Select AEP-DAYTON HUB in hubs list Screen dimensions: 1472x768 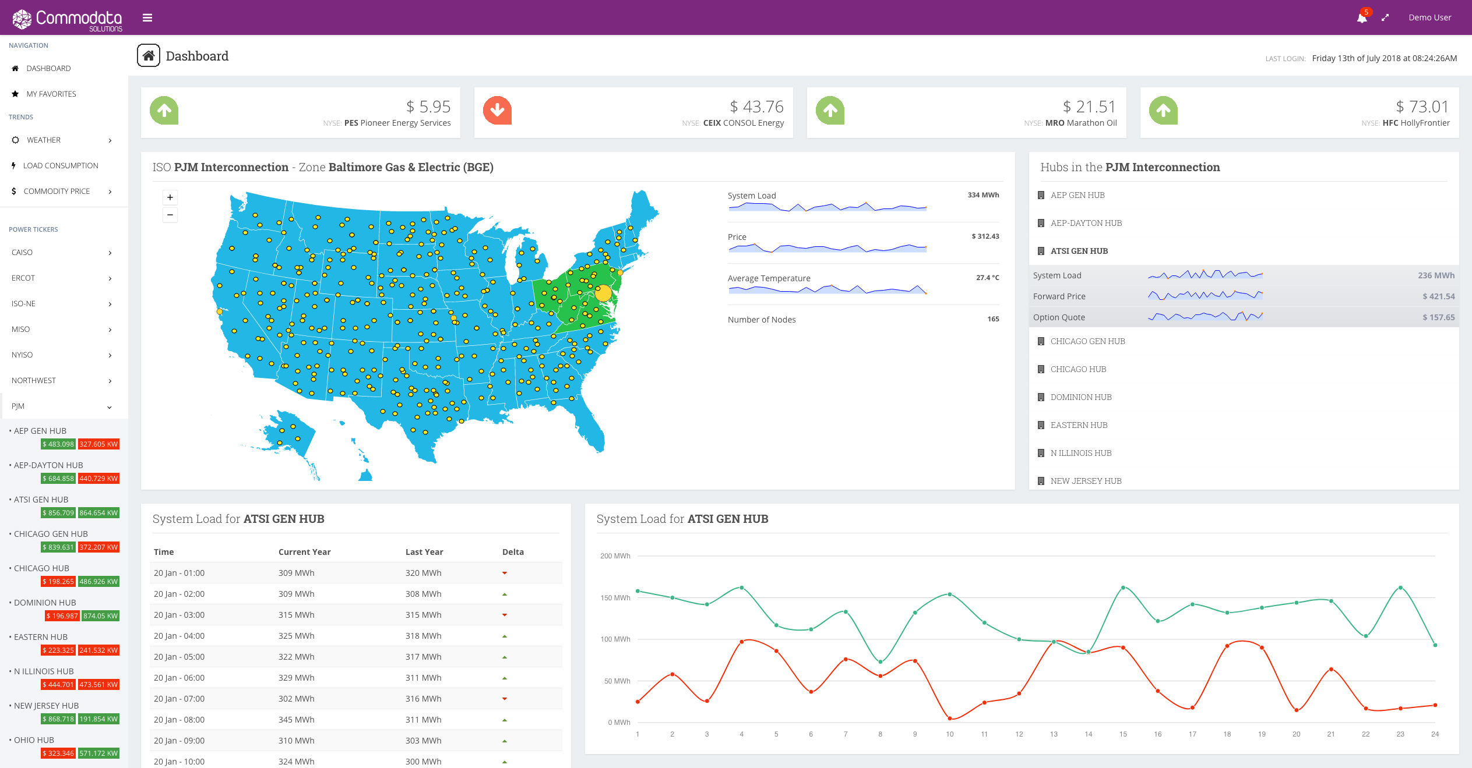1086,223
